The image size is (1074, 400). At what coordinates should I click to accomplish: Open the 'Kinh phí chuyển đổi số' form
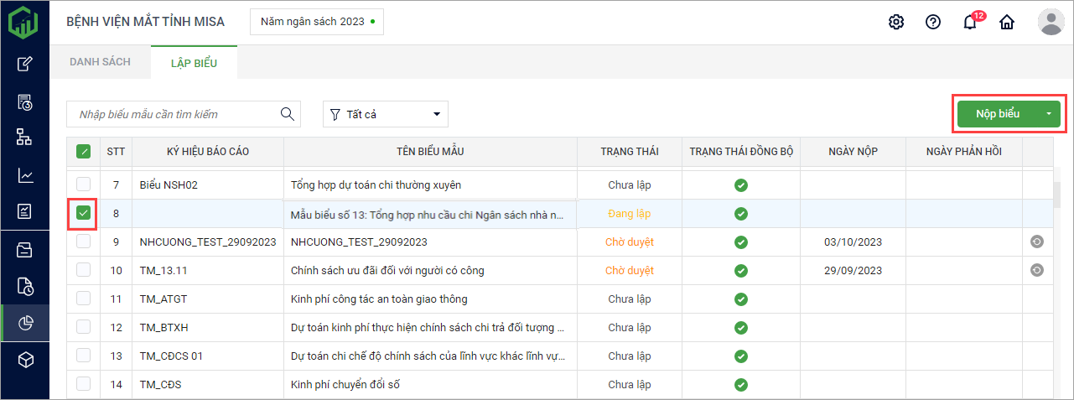click(x=345, y=385)
